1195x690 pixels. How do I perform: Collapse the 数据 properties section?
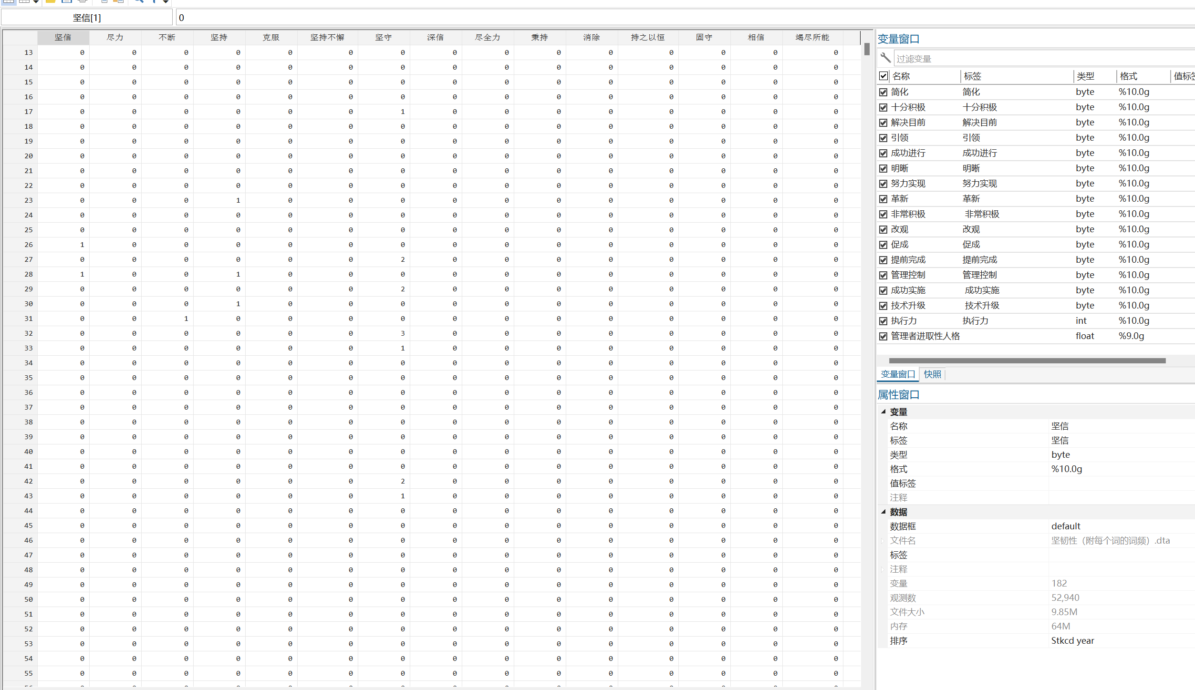[883, 512]
